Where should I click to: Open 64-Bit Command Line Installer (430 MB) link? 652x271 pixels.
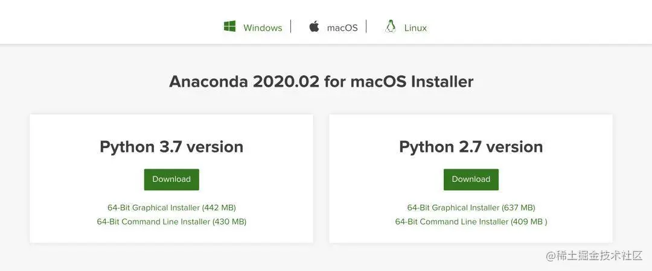coord(171,222)
